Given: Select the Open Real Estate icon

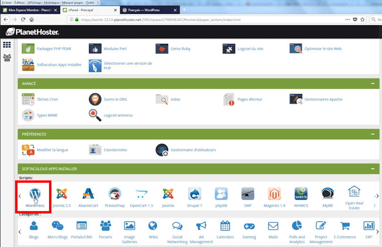Looking at the screenshot, I should pos(354,191).
